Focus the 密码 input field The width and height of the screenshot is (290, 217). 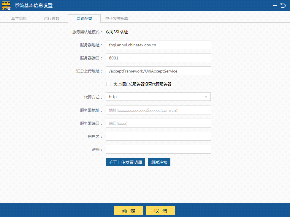(x=159, y=149)
